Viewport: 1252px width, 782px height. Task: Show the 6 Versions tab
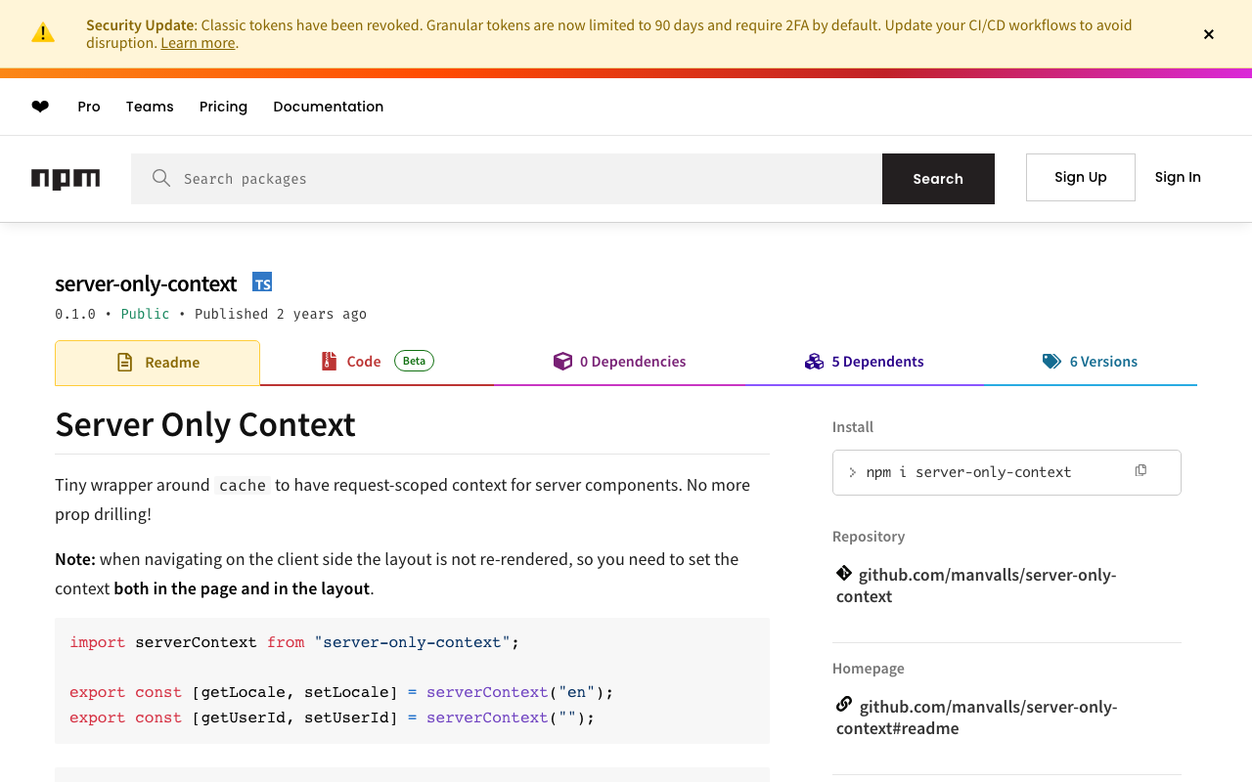[x=1091, y=362]
